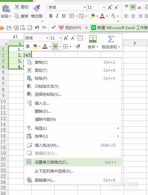This screenshot has width=148, height=195.
Task: Switch to 新建 Microsoft Excel 工作表 tab
Action: point(119,28)
